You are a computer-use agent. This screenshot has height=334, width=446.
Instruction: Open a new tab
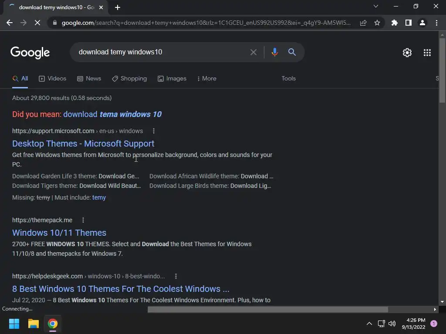pos(118,7)
